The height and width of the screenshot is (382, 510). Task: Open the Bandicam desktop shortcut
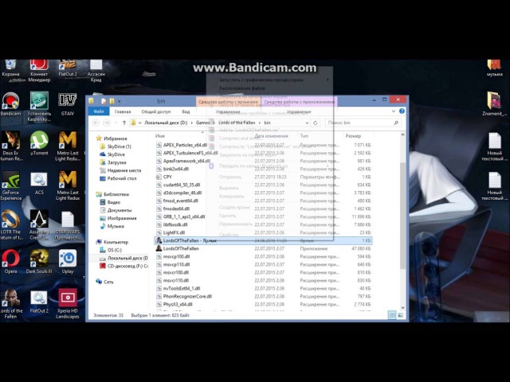click(10, 103)
